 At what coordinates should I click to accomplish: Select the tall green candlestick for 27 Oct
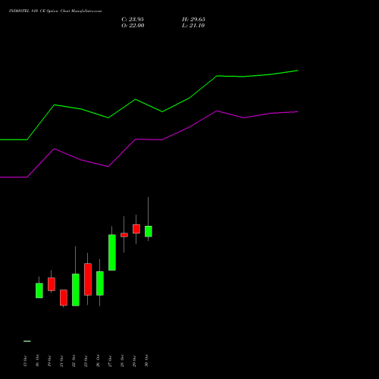point(112,252)
